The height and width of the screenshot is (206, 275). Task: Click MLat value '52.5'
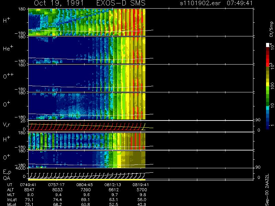[113, 204]
